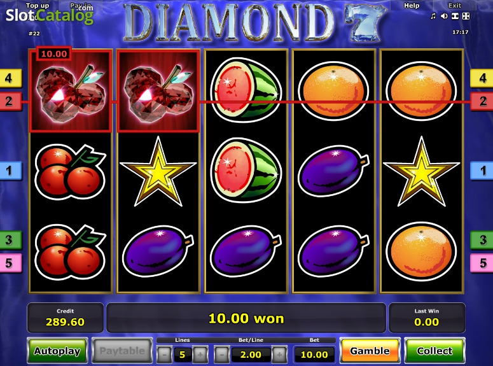493x366 pixels.
Task: Start Autoplay
Action: coord(57,351)
